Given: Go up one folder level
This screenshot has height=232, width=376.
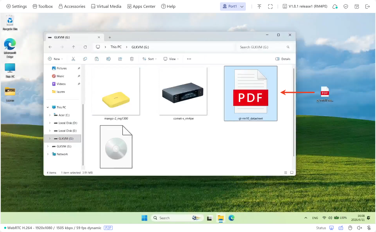Looking at the screenshot, I should pyautogui.click(x=73, y=47).
